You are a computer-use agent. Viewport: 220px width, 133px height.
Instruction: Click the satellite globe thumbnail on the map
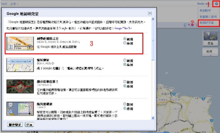point(210,36)
